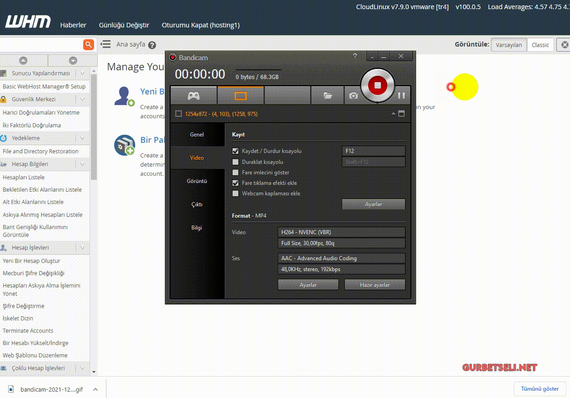Image resolution: width=570 pixels, height=398 pixels.
Task: Open the 1254x872 recording area dropdown
Action: [x=221, y=114]
